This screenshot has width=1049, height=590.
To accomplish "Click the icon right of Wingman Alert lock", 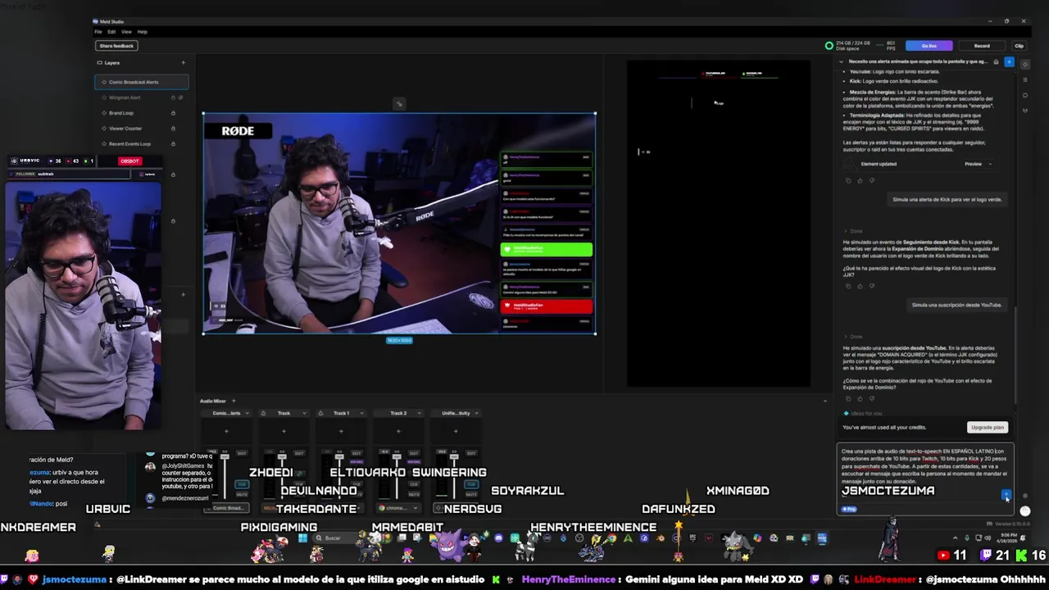I will point(182,98).
